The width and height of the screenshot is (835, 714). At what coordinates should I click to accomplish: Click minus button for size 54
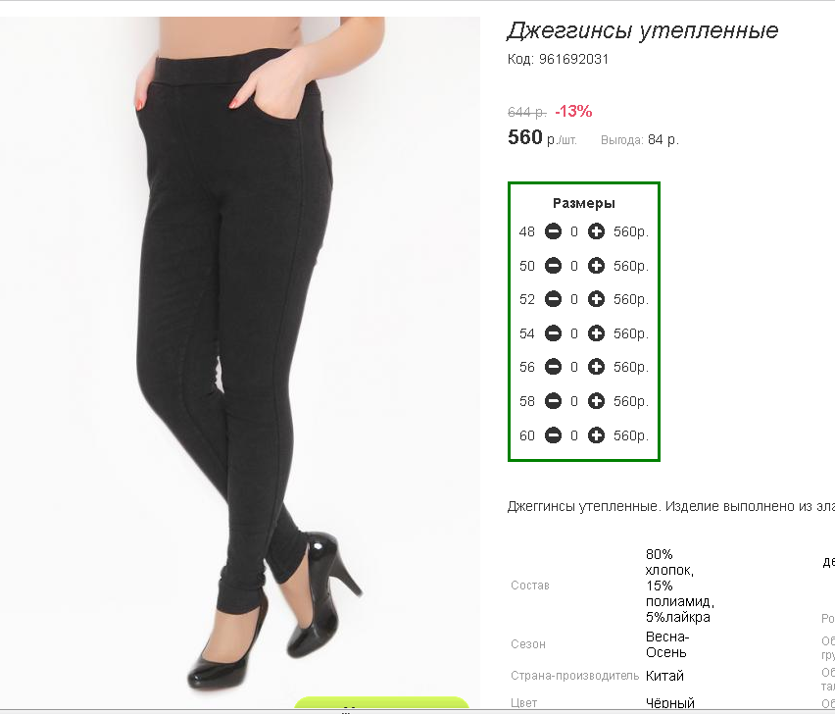coord(553,333)
